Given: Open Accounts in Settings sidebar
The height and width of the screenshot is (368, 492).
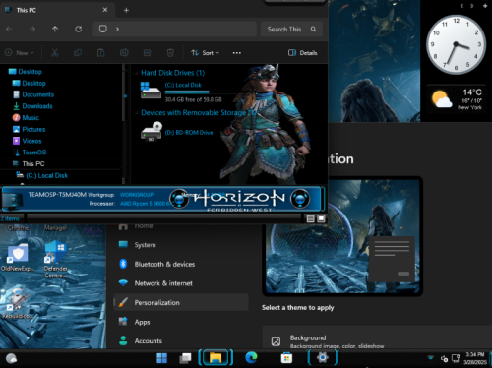Looking at the screenshot, I should (x=181, y=341).
